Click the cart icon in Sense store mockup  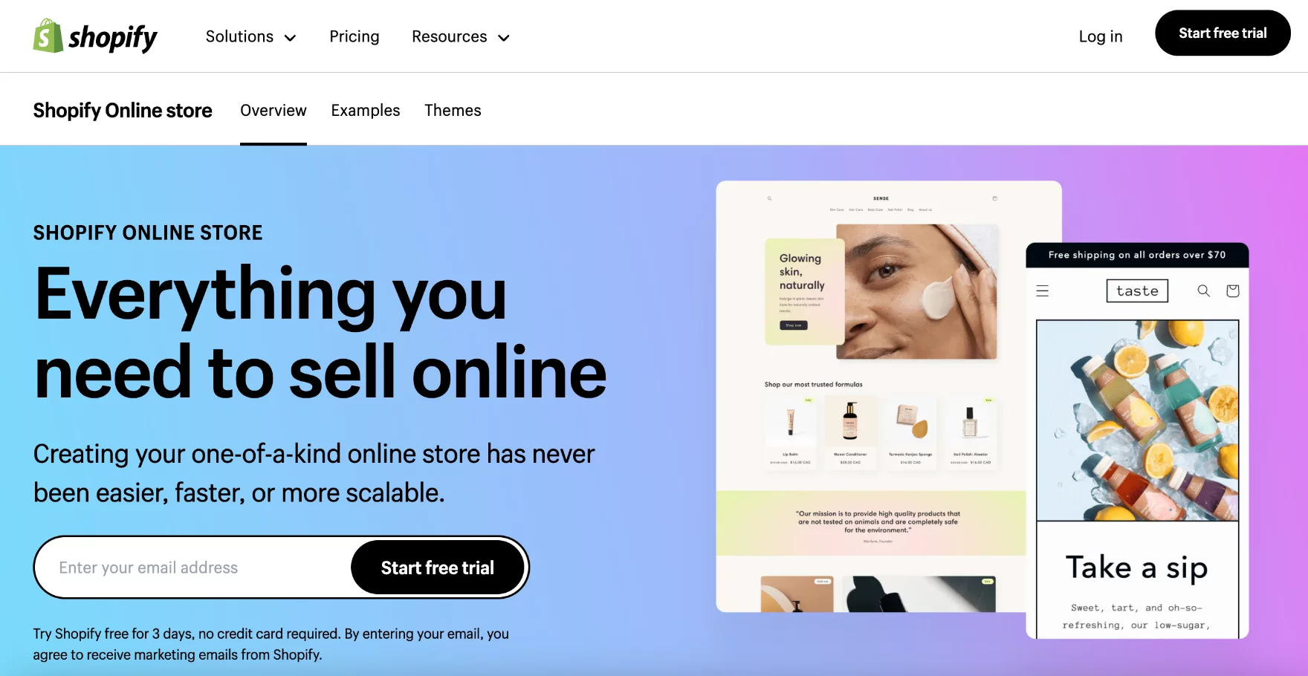point(995,198)
